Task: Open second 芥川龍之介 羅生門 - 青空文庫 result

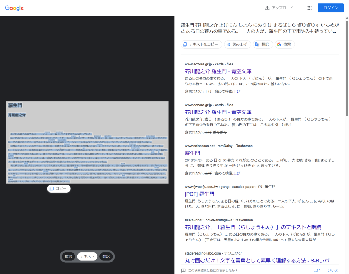Action: [x=218, y=112]
